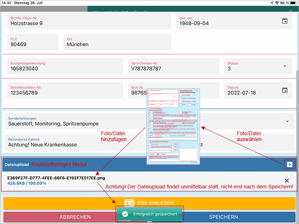Open the transport prescription form thumbnail
Viewport: 299px width, 224px height.
pos(173,127)
